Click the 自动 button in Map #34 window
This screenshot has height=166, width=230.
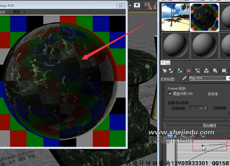pos(2,12)
